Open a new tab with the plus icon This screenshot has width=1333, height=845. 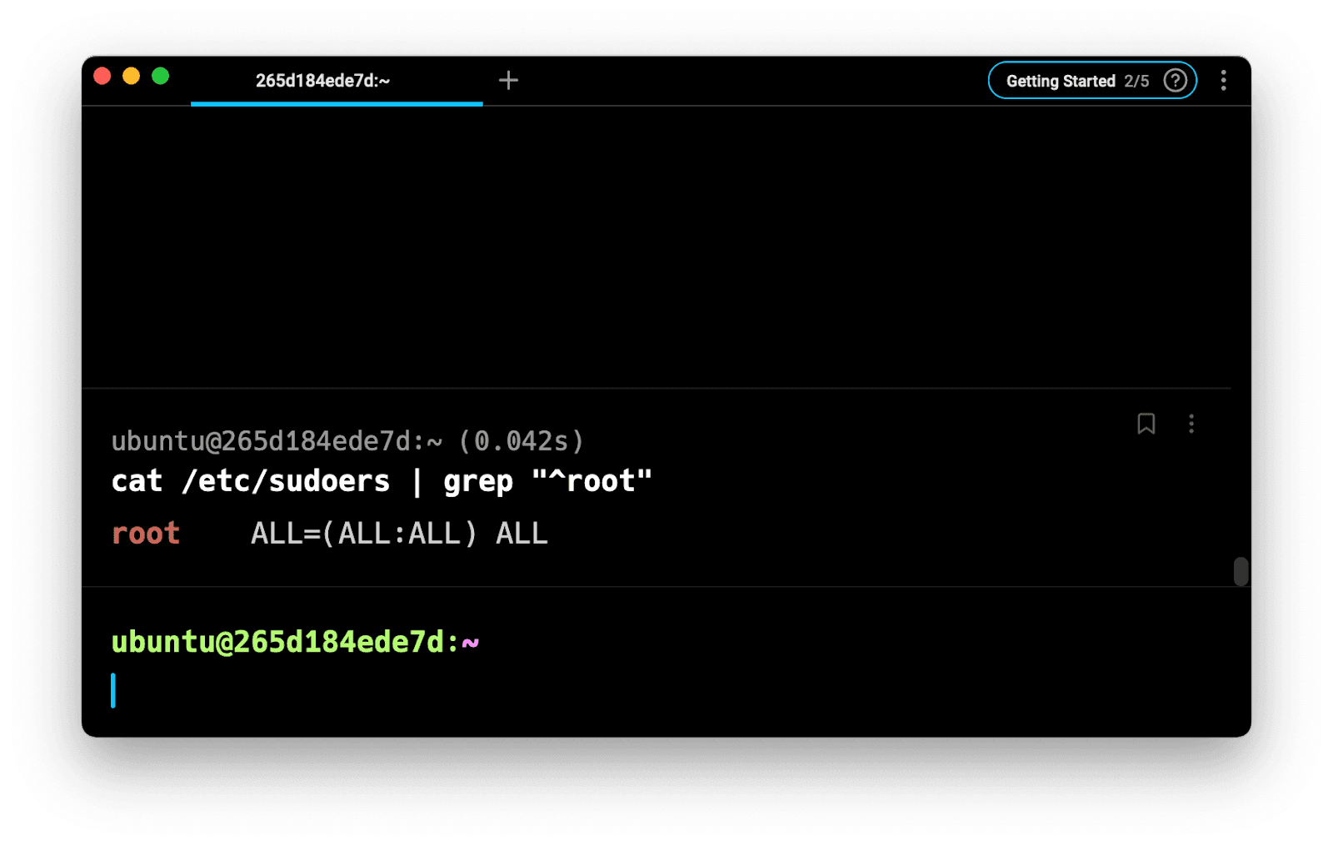click(508, 80)
